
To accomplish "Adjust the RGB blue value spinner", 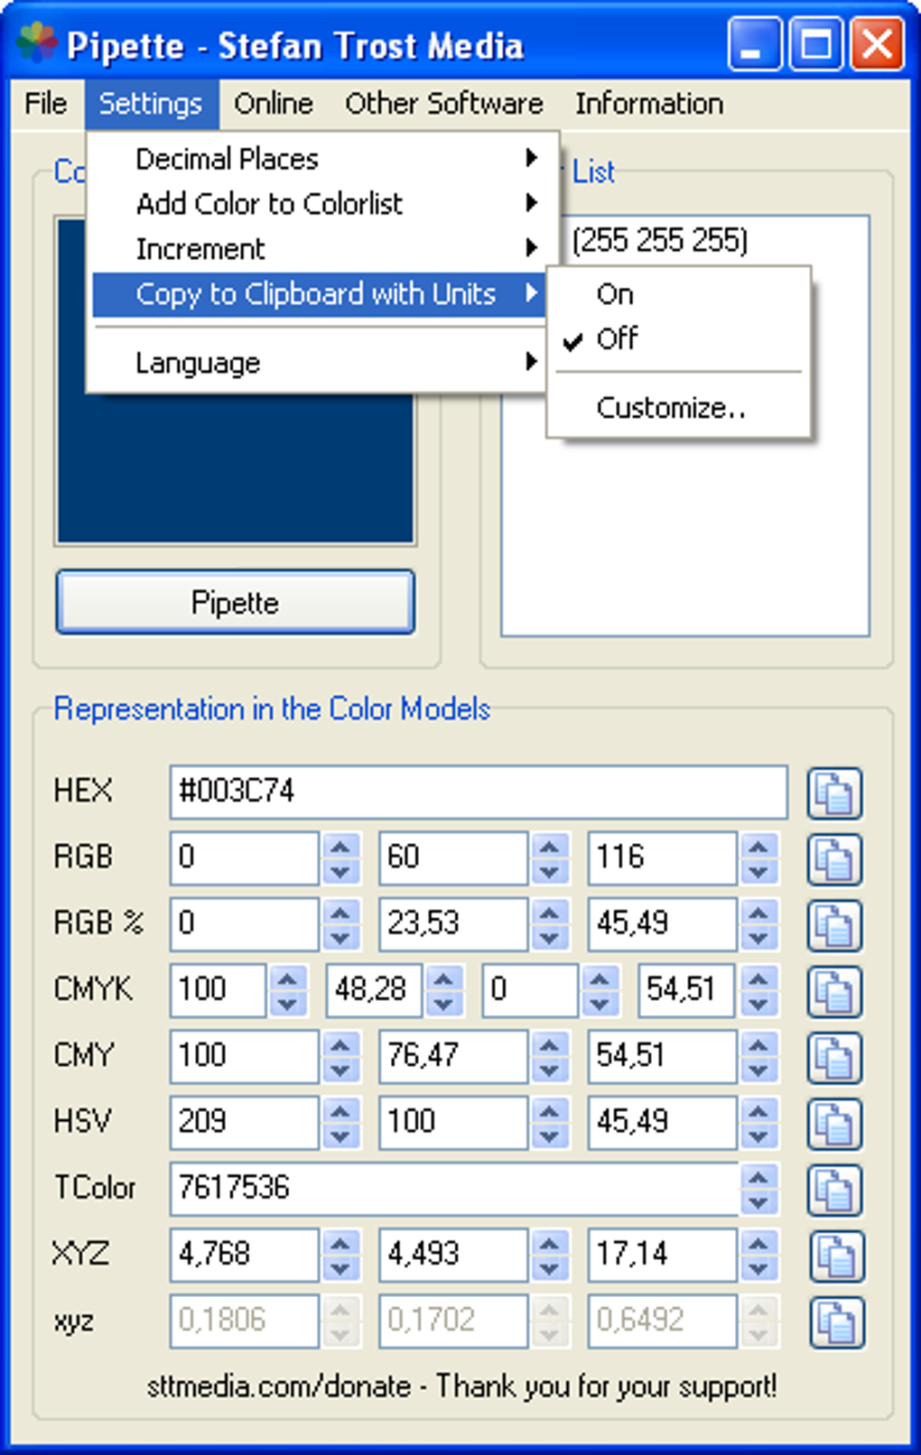I will coord(758,858).
